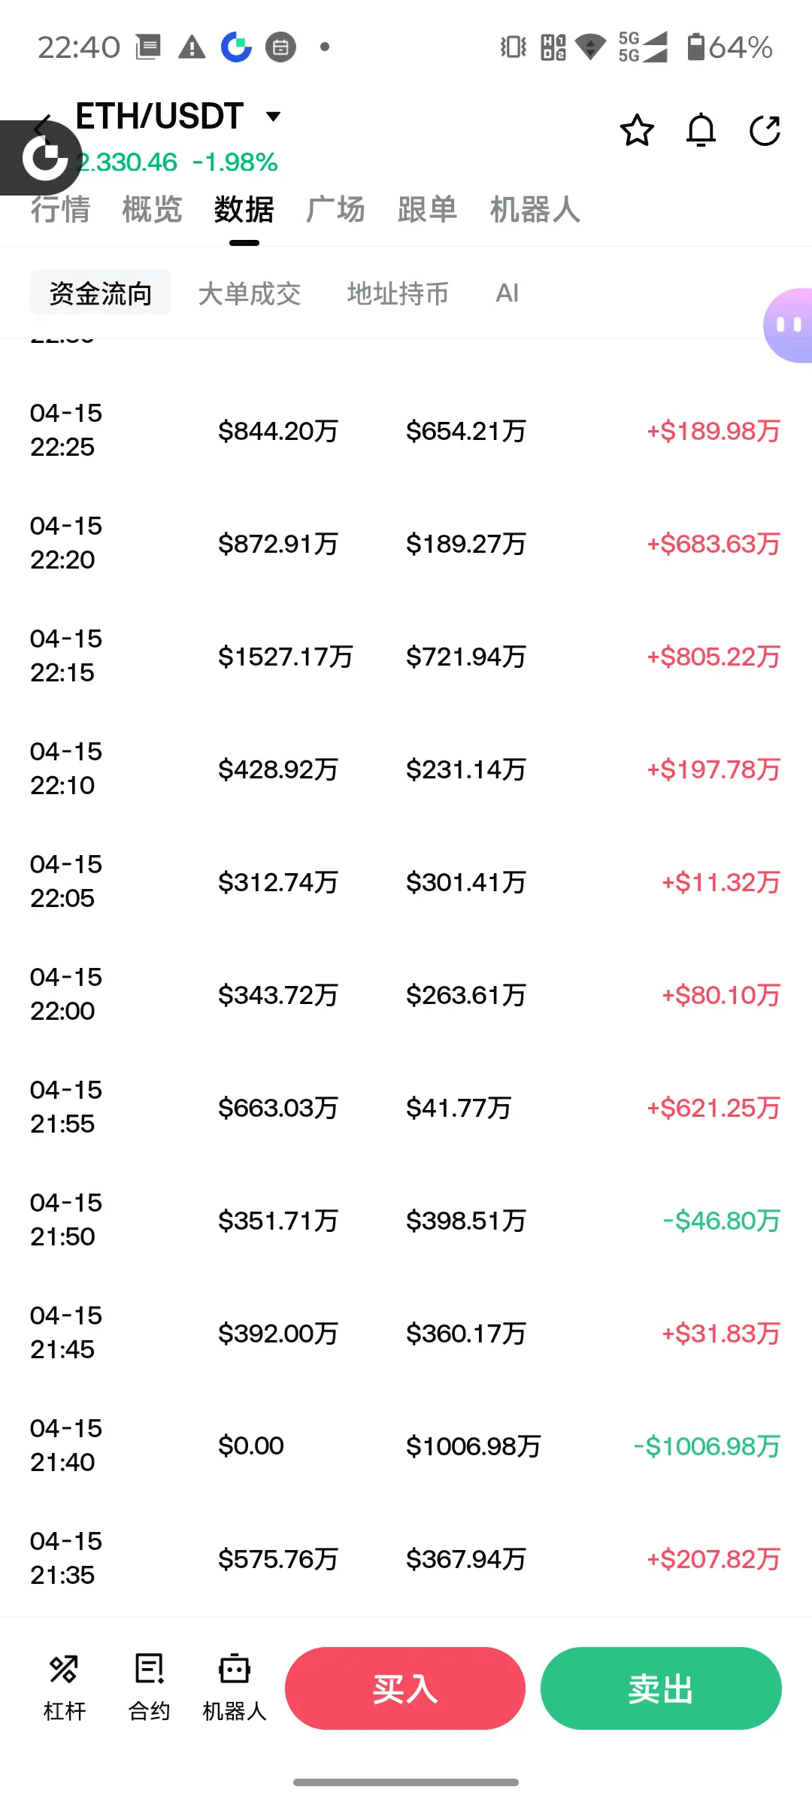Viewport: 812px width, 1805px height.
Task: Switch to the 行情 tab
Action: pos(60,210)
